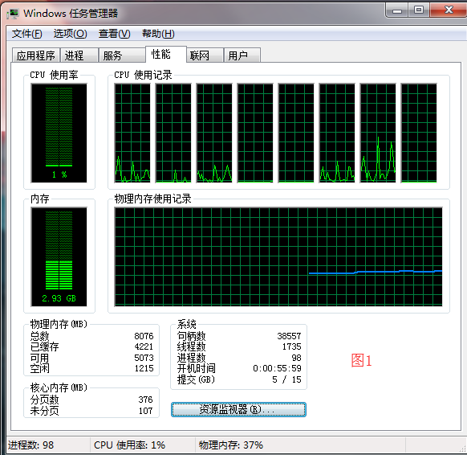
Task: Minimize the Task Manager window
Action: [397, 10]
